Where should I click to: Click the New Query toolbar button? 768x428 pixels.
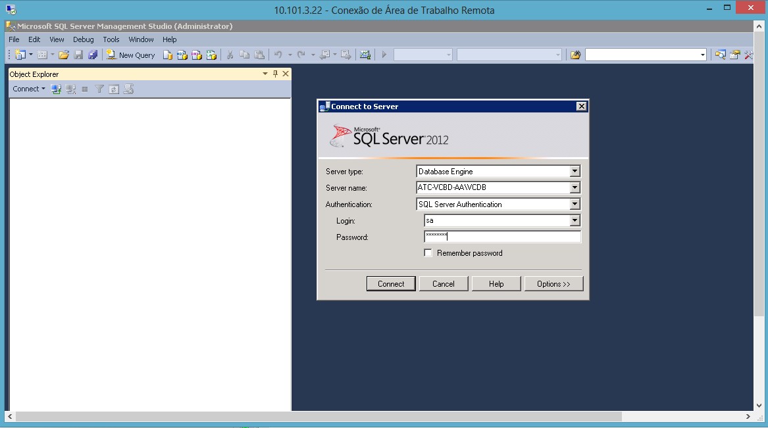point(131,55)
